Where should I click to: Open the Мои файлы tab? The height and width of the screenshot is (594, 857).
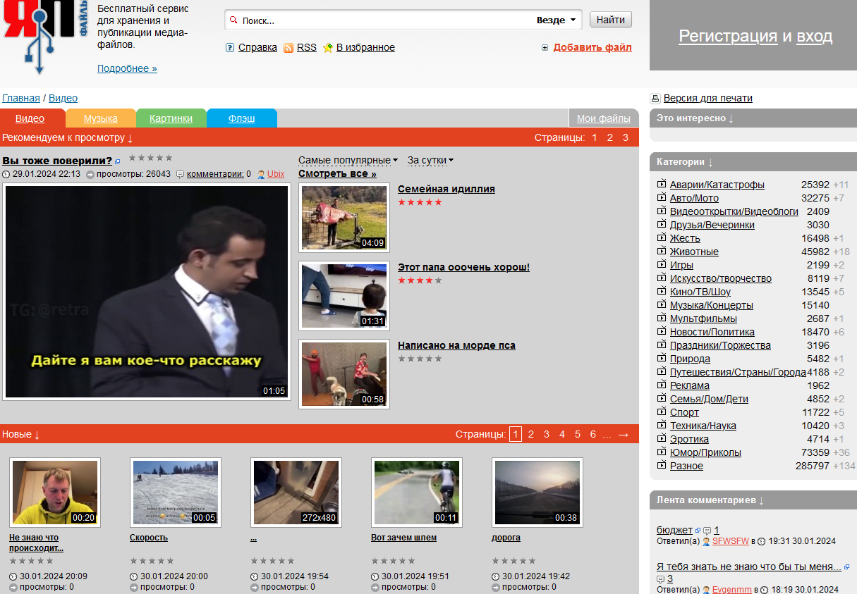point(604,118)
